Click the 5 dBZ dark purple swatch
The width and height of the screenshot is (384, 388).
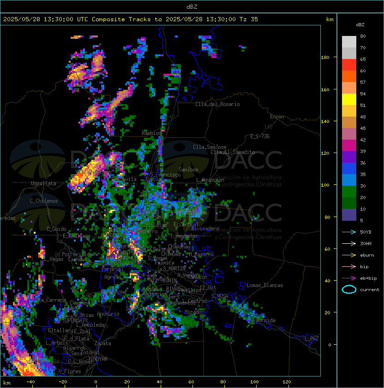pyautogui.click(x=349, y=215)
